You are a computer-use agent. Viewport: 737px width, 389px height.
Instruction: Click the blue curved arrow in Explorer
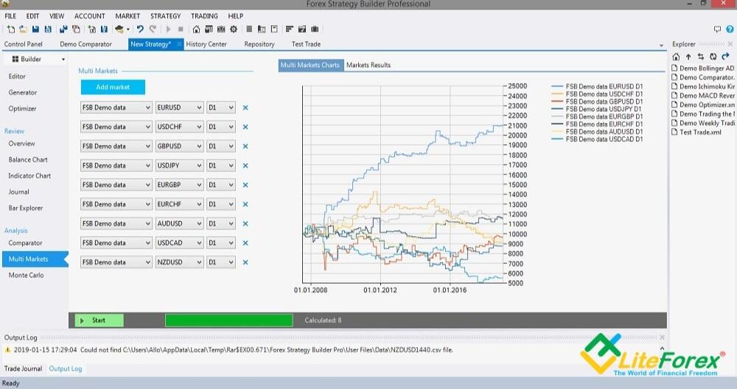(x=726, y=57)
